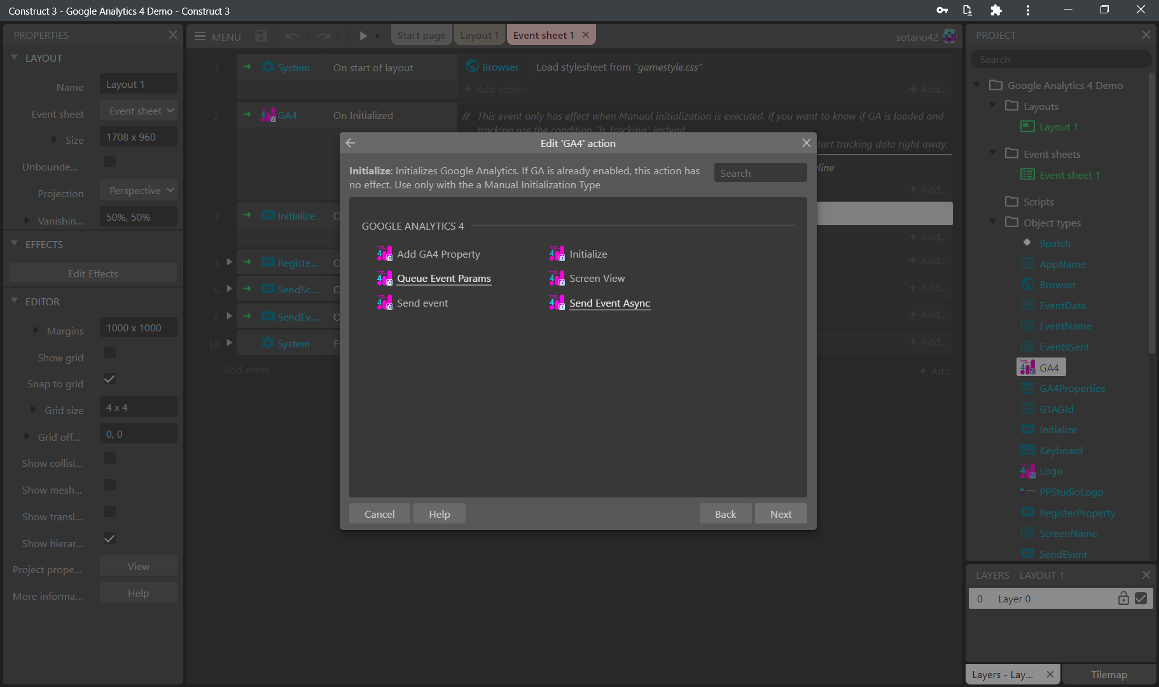
Task: Click the sotano42 user avatar icon
Action: 950,36
